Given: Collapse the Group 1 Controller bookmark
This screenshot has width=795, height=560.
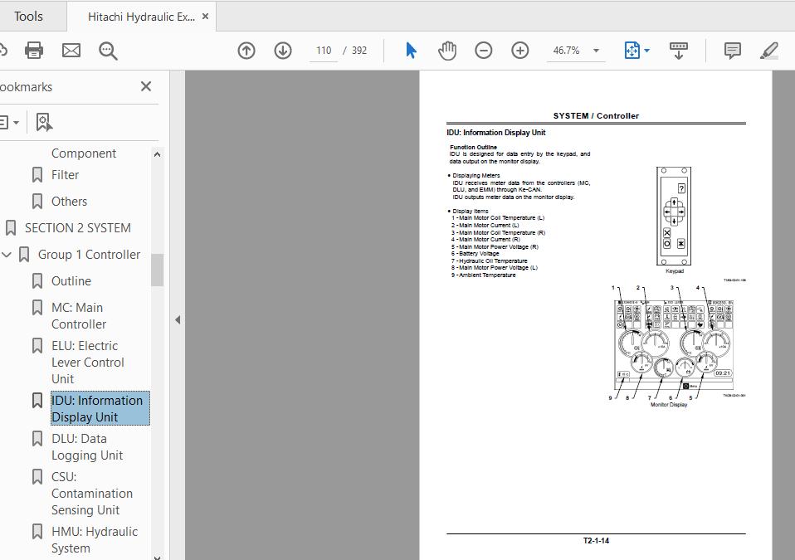Looking at the screenshot, I should coord(7,255).
